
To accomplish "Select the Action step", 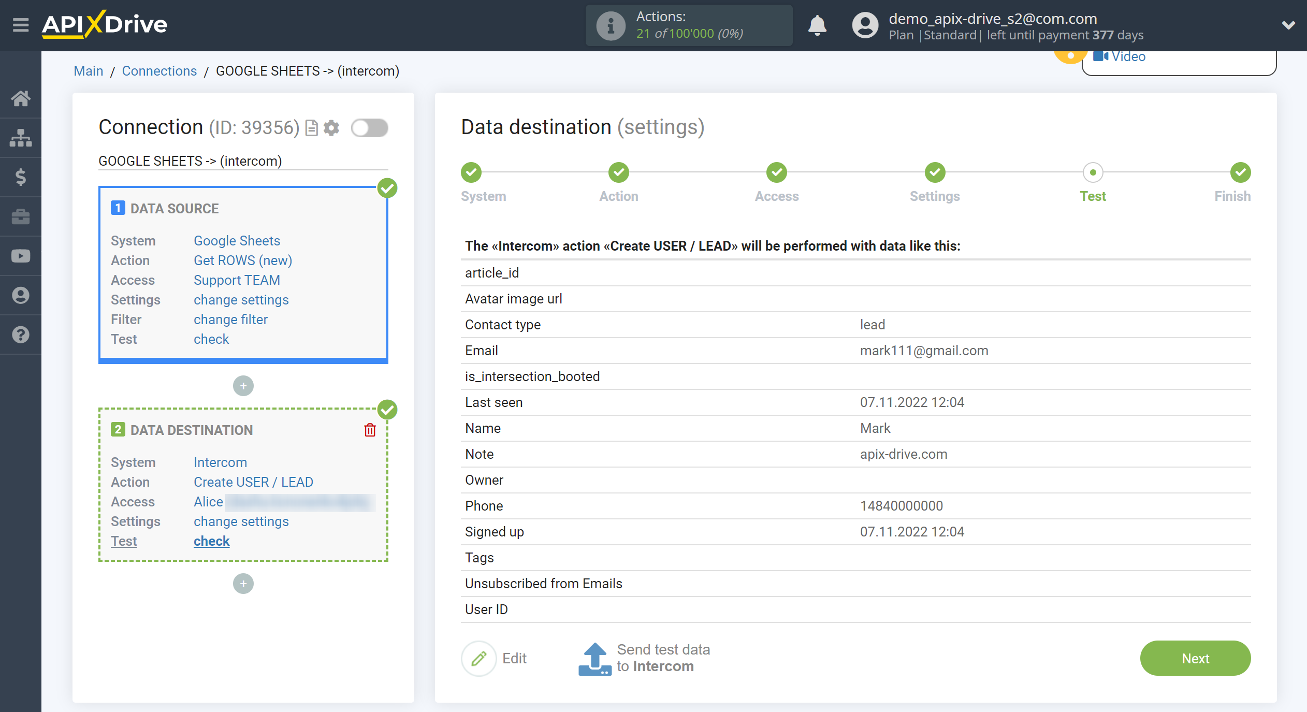I will coord(619,172).
